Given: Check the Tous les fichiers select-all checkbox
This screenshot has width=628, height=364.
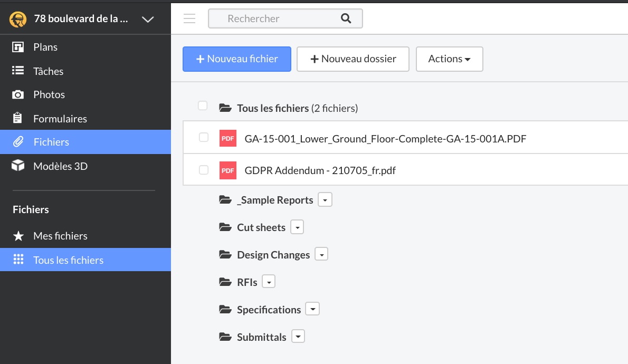Looking at the screenshot, I should tap(203, 106).
